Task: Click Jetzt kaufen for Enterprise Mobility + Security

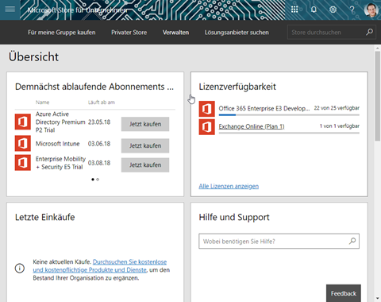Action: pos(145,165)
